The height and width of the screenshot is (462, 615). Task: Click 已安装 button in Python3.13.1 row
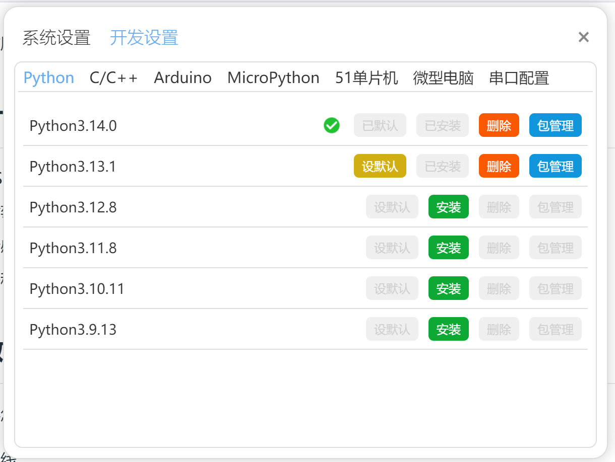tap(443, 166)
